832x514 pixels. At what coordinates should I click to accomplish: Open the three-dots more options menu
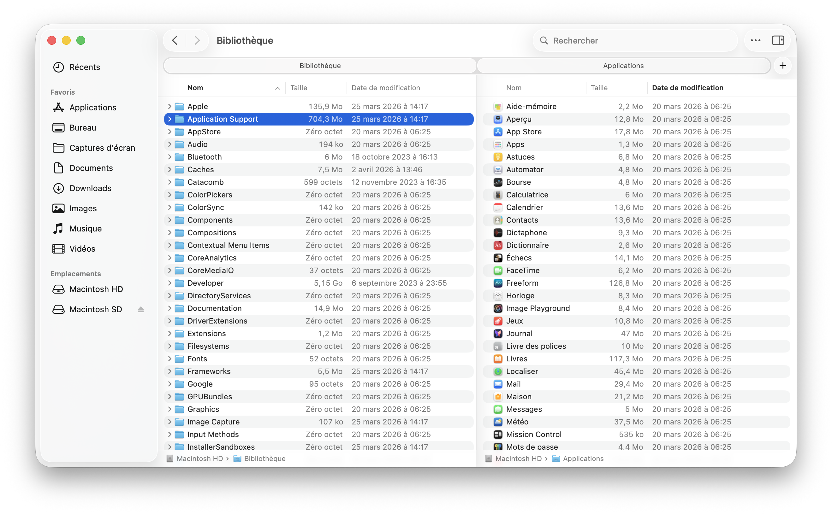pos(755,40)
